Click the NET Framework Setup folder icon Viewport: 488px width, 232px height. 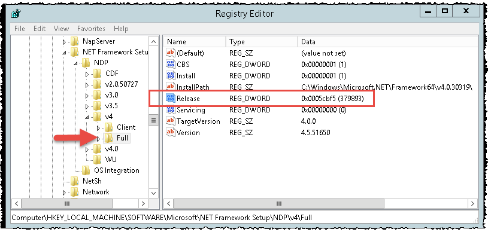click(x=74, y=52)
